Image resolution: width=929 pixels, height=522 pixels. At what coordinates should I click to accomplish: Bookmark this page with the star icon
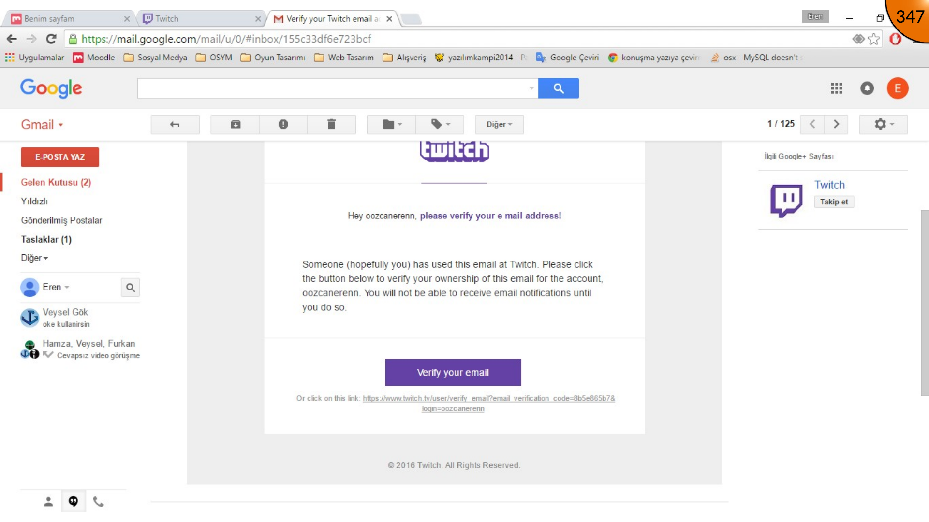tap(873, 39)
